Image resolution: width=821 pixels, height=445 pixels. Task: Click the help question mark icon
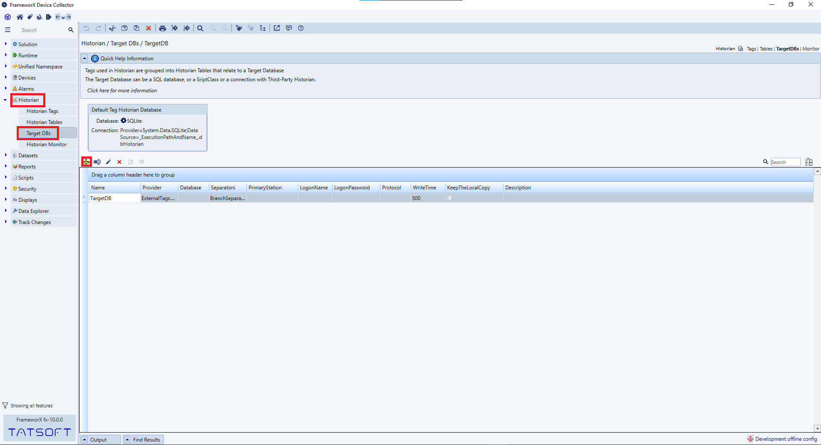(301, 28)
